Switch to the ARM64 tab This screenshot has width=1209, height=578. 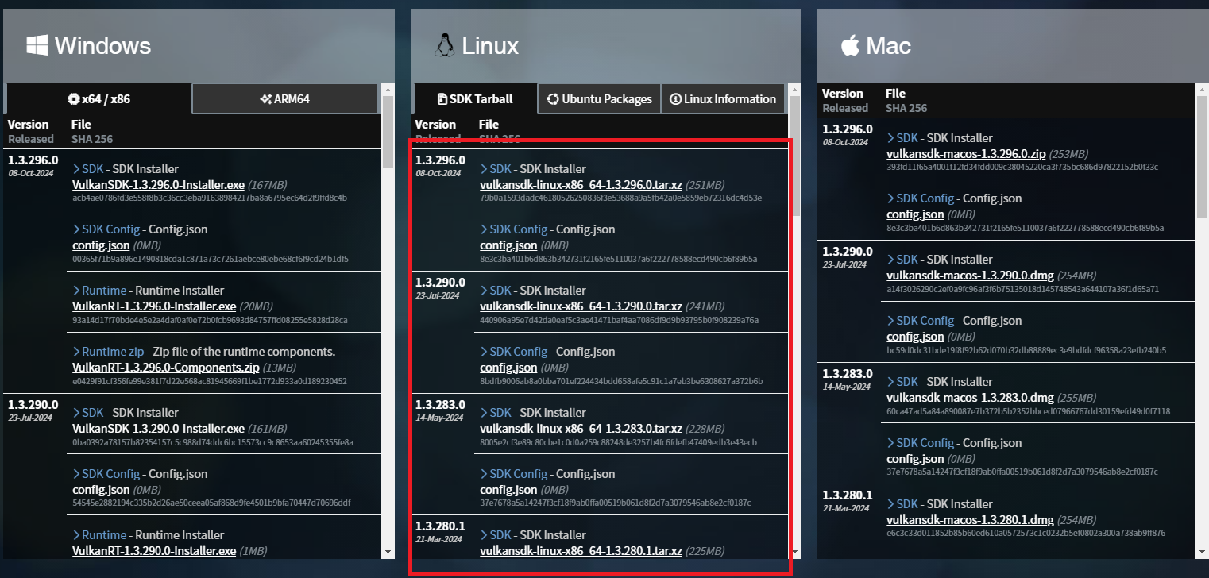284,98
